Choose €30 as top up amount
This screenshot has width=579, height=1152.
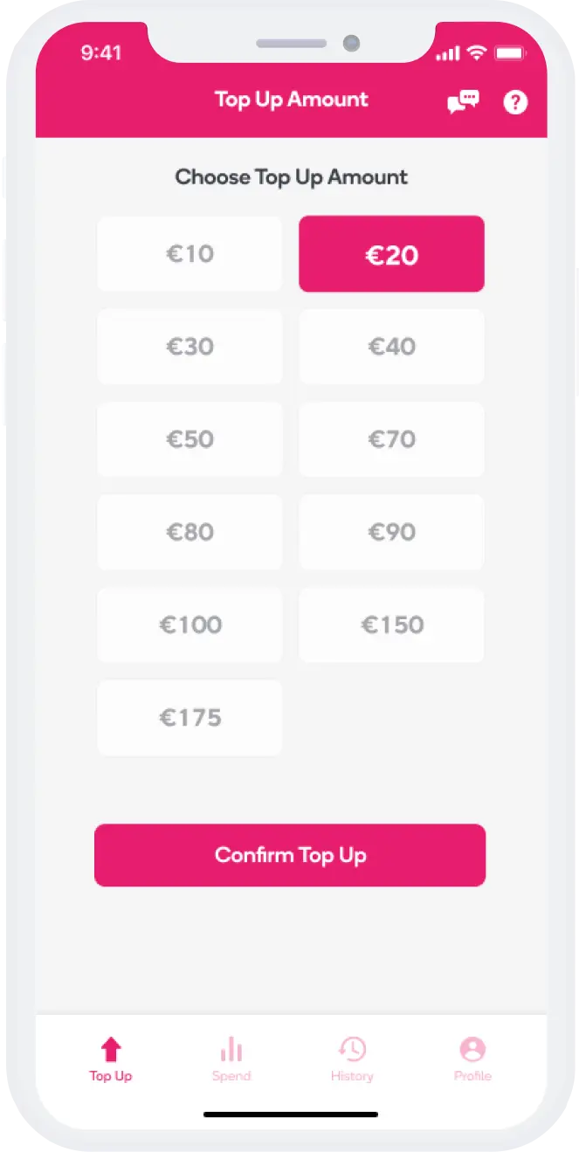[190, 346]
